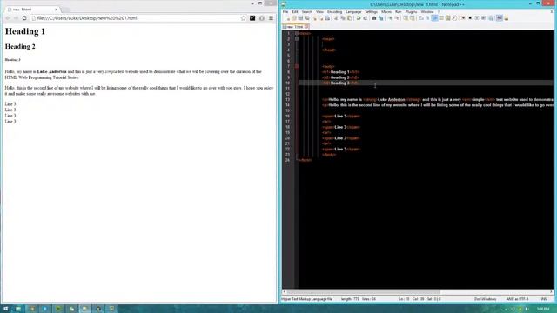Open the Encoding menu

334,11
